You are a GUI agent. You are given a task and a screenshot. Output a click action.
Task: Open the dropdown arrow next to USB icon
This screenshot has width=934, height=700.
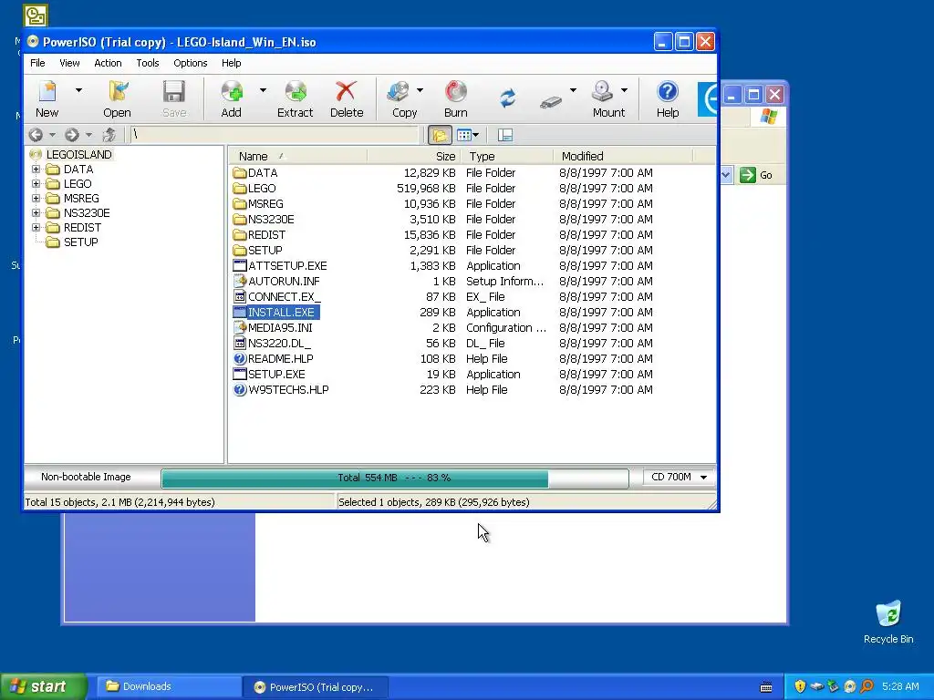[573, 90]
